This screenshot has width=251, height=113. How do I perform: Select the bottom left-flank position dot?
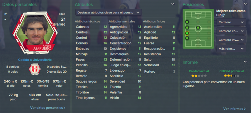[x=187, y=38]
